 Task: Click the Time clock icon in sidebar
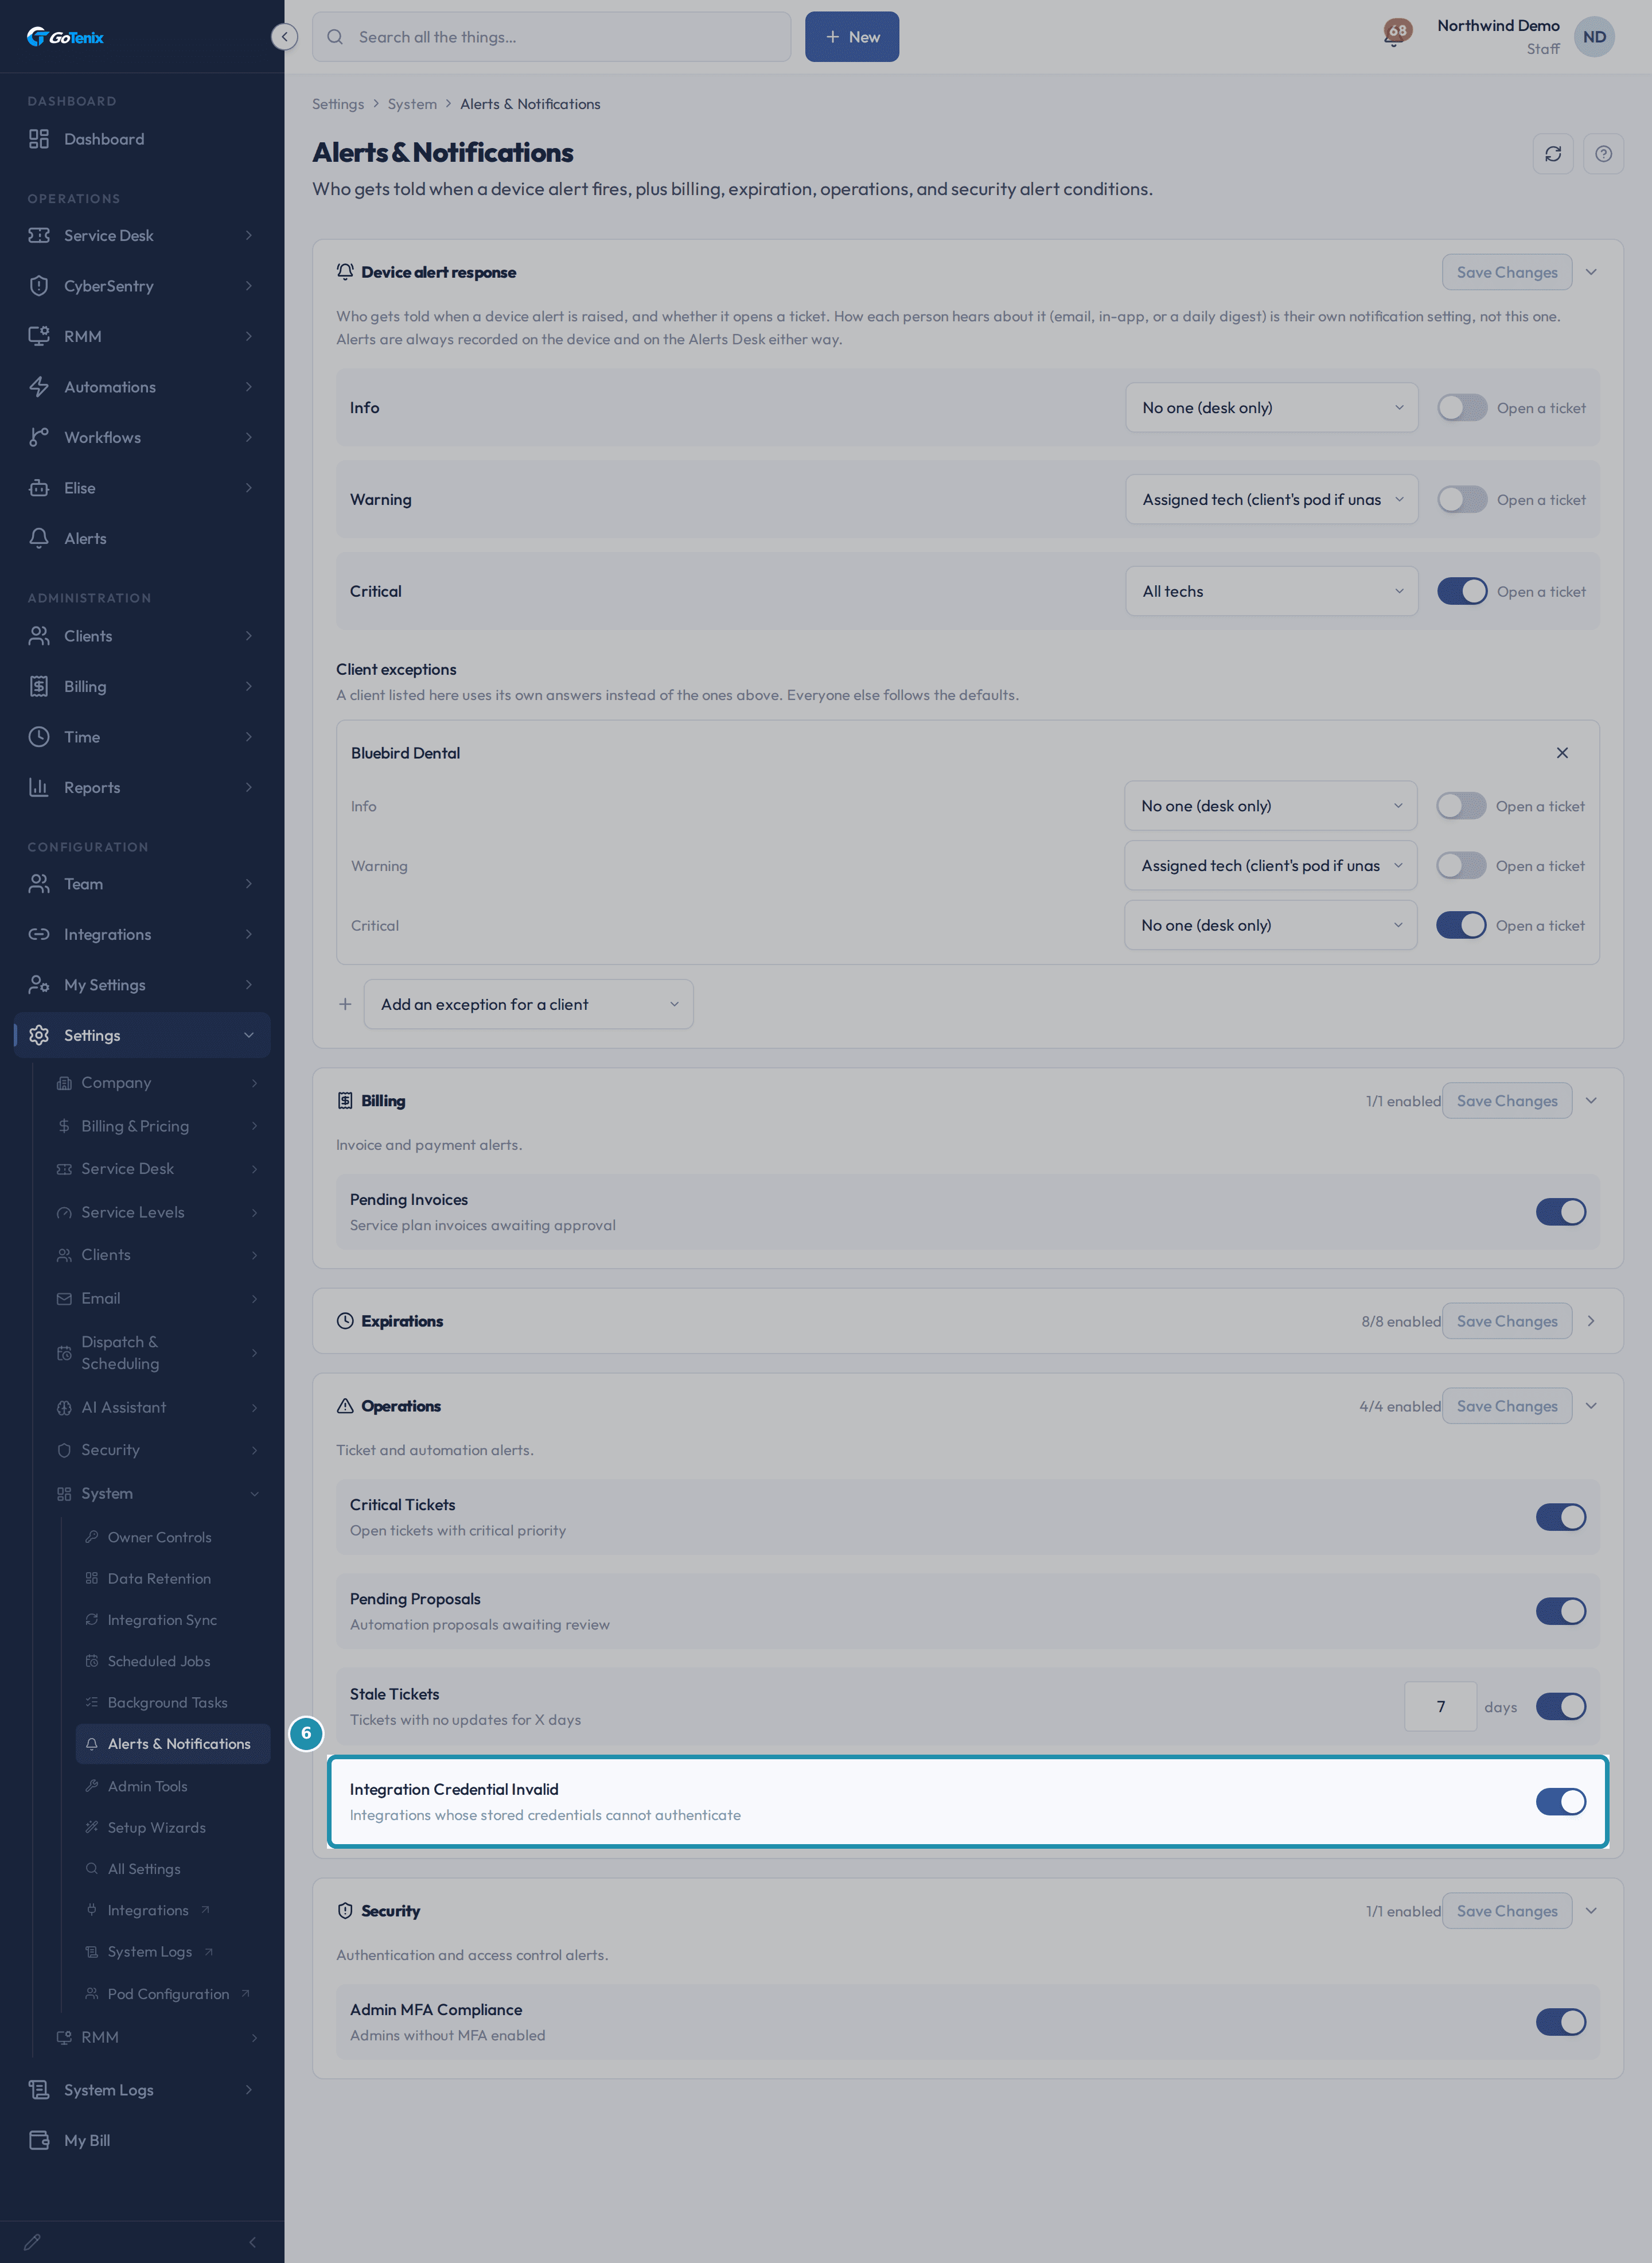[39, 737]
